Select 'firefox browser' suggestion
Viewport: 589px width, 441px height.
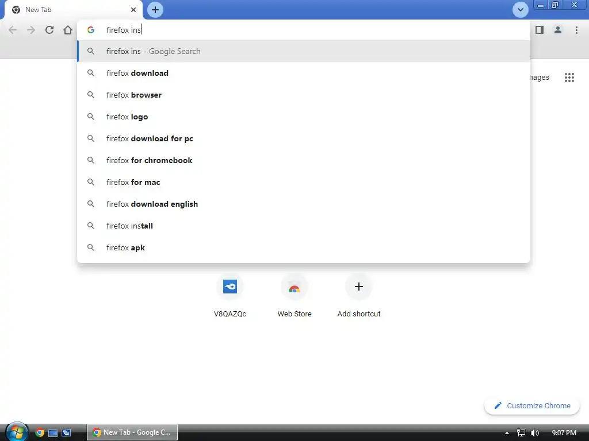(x=304, y=95)
